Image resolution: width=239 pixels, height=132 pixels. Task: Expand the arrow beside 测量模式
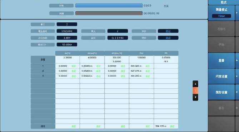click(237, 13)
